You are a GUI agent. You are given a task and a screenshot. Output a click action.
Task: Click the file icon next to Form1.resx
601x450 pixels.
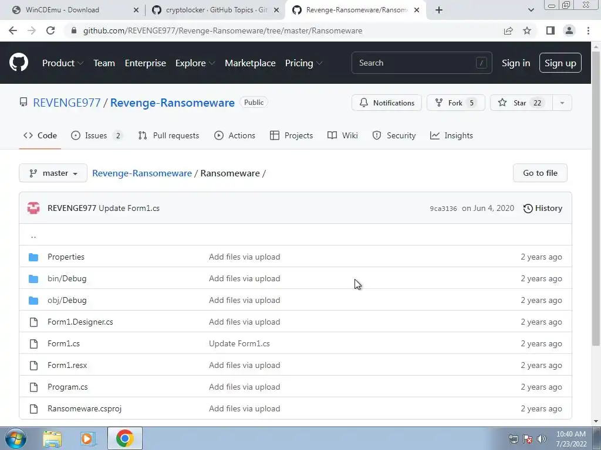pos(33,366)
